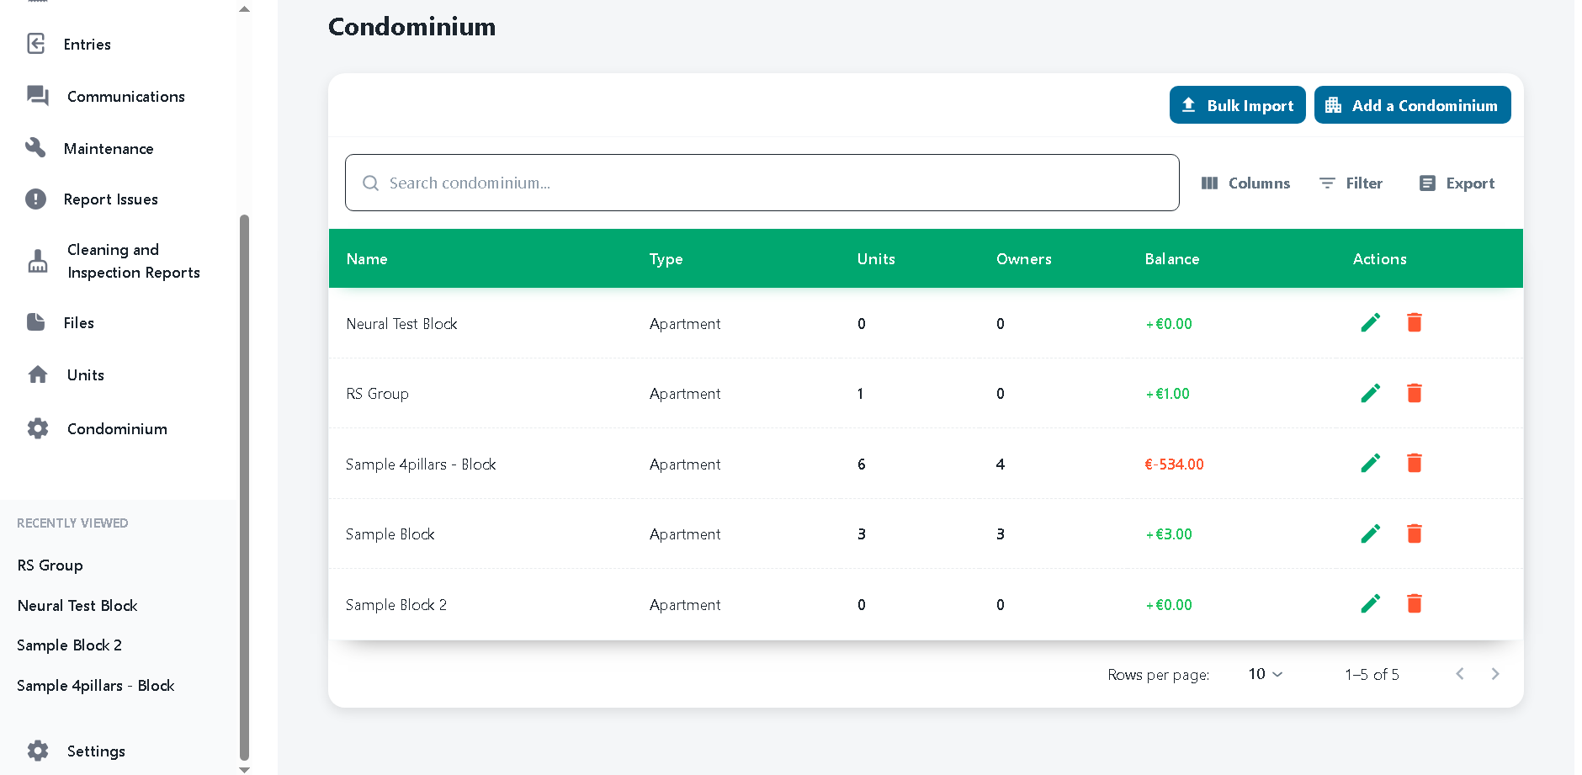This screenshot has height=775, width=1582.
Task: Click the Export icon
Action: [1427, 183]
